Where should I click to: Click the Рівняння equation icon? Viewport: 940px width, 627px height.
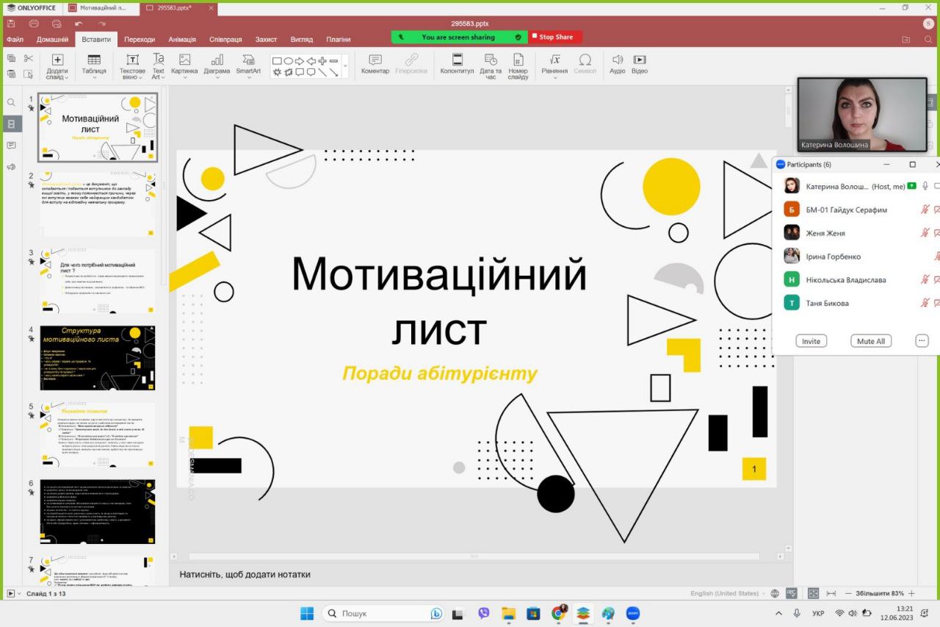[554, 65]
